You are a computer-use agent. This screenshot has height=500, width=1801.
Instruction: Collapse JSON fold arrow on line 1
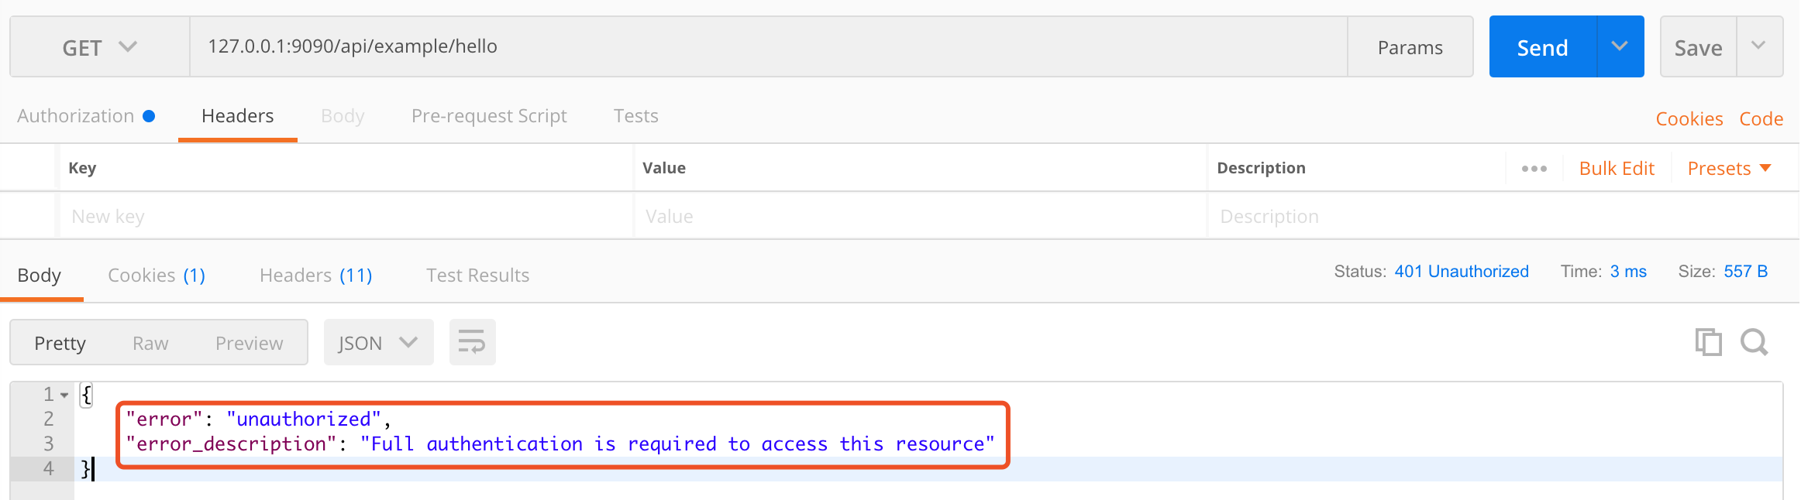65,395
